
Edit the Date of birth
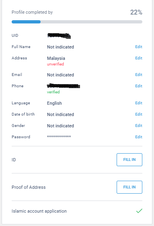[x=139, y=114]
